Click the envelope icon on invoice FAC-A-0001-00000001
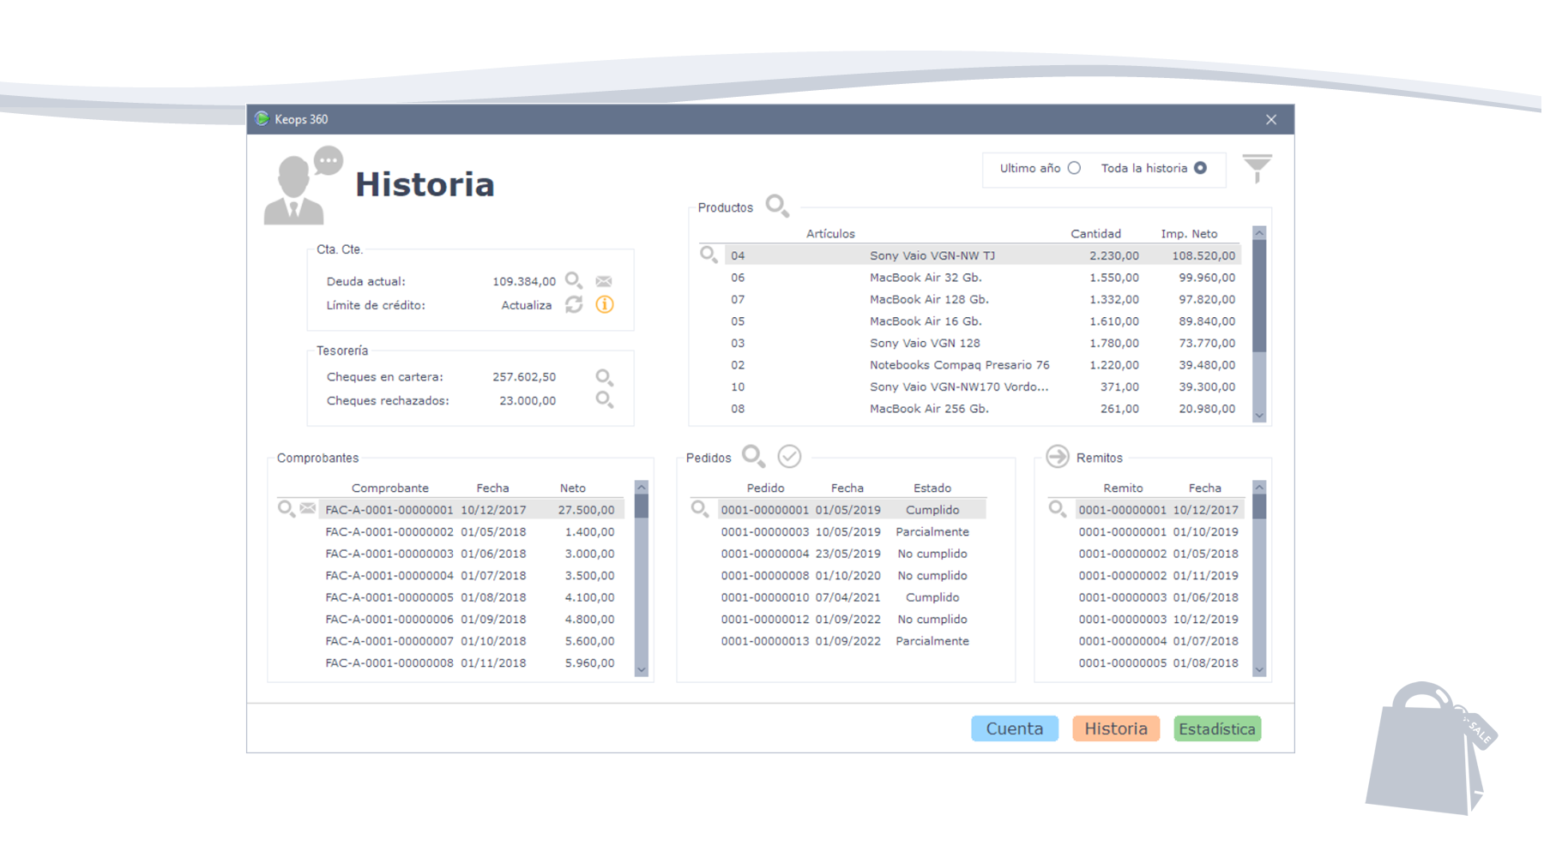Screen dimensions: 1544x857 [307, 509]
